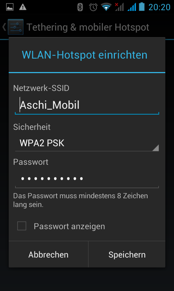Tap the Wi-Fi signal status icon

coord(106,7)
